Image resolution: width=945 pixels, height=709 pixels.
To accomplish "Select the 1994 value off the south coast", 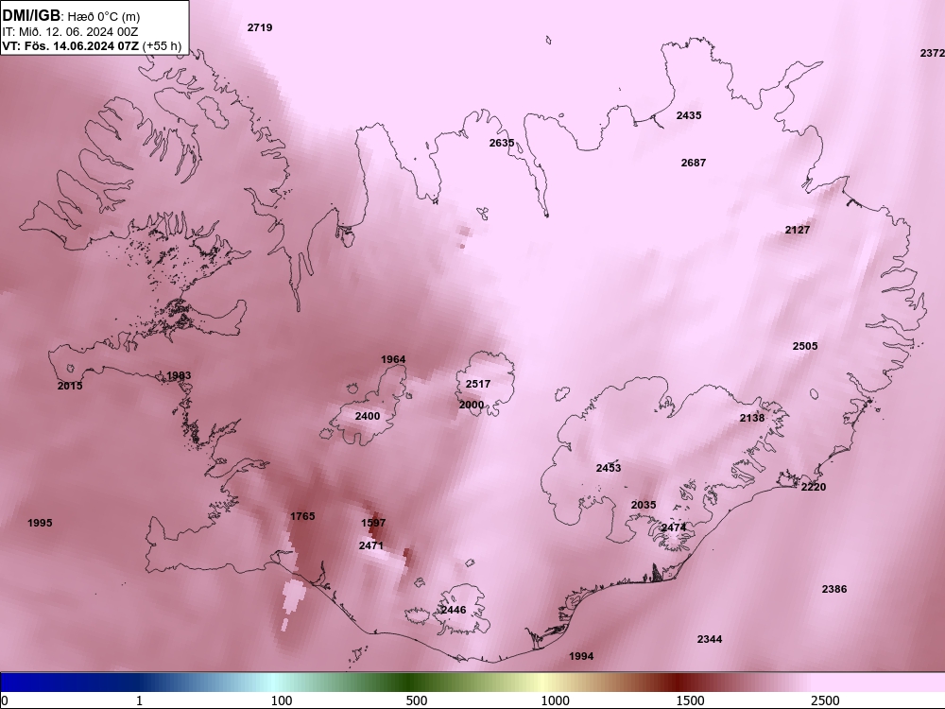I will pos(581,656).
